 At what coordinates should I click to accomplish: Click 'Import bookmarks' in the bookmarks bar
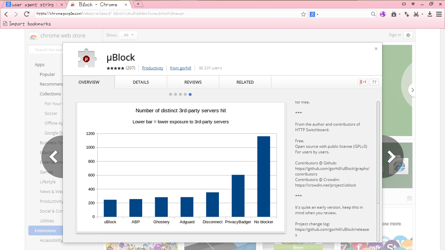point(30,24)
